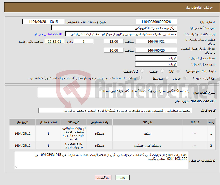
Task: Click the نام کالا column header
Action: tap(147, 122)
